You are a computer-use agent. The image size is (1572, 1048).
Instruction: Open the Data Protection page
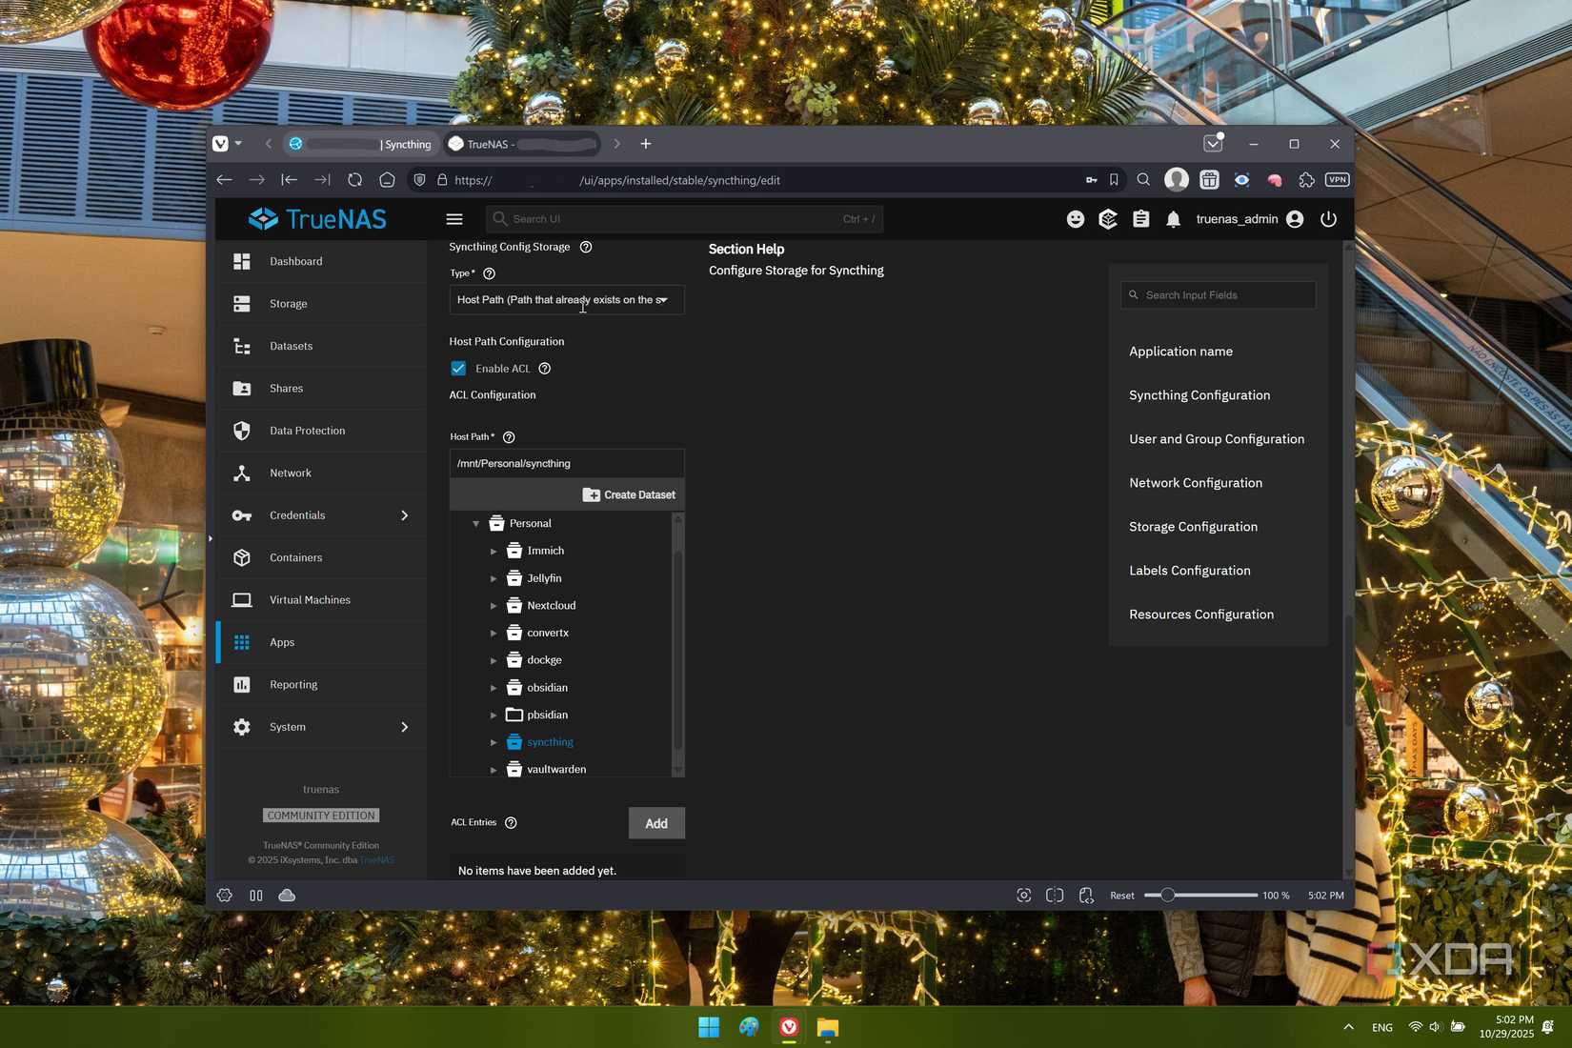pos(306,430)
